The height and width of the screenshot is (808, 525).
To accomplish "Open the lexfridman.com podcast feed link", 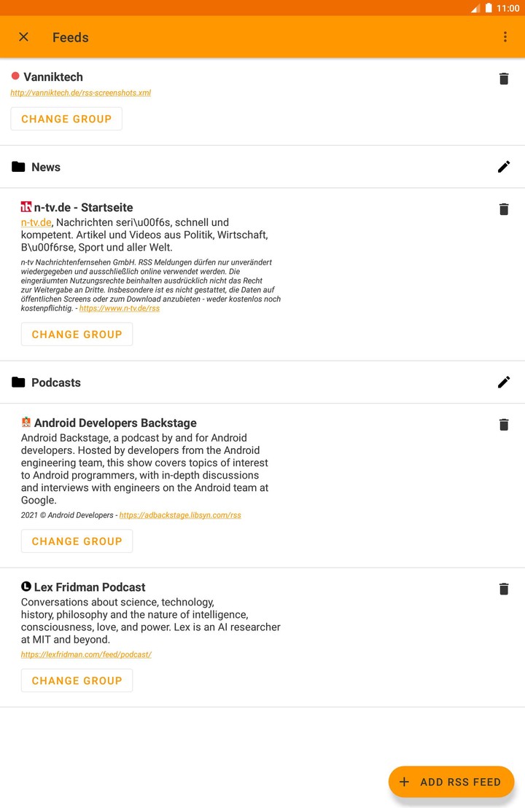I will [x=86, y=654].
